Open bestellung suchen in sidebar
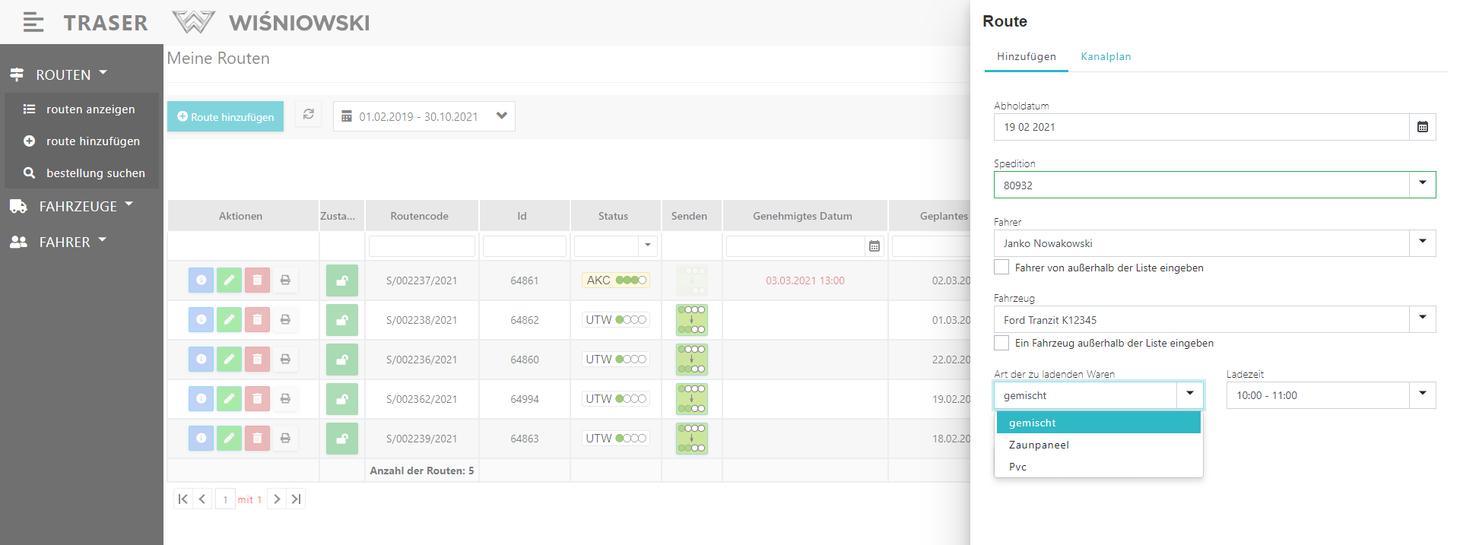 click(95, 173)
